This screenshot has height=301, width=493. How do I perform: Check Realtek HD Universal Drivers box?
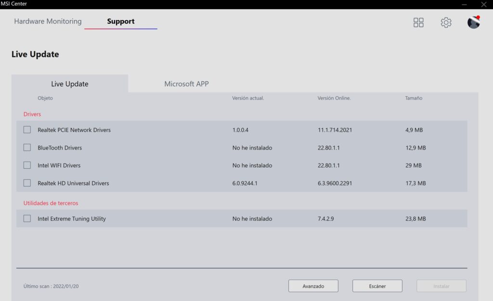[27, 183]
